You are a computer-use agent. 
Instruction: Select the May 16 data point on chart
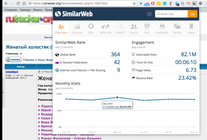point(117,98)
